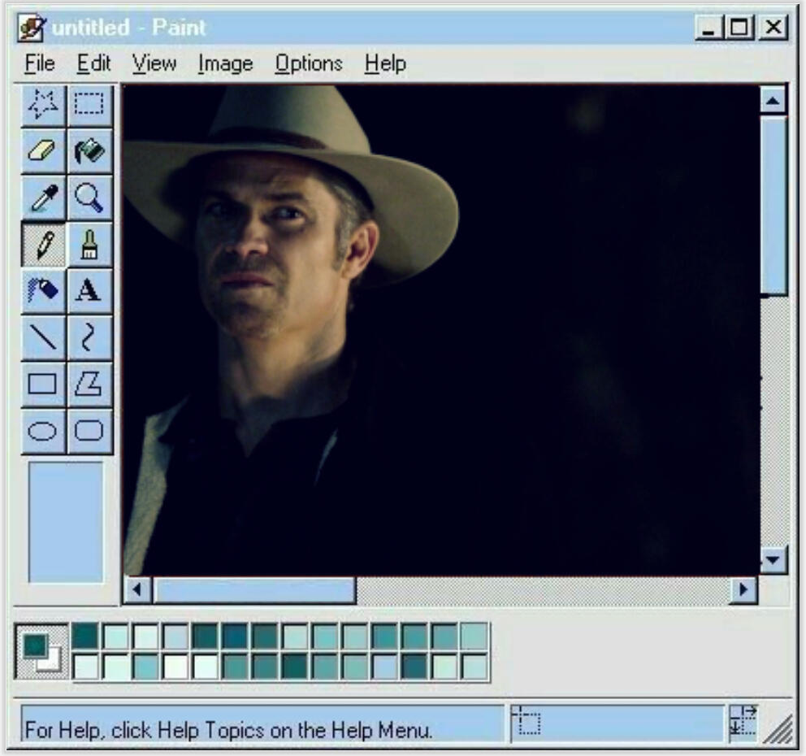Select the Free-Form Select tool
The width and height of the screenshot is (806, 756).
43,105
